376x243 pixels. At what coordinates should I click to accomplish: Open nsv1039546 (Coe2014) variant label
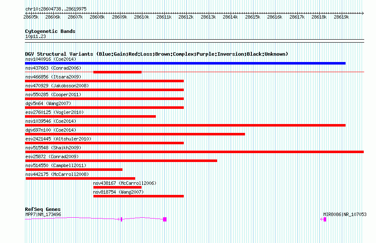(51, 121)
